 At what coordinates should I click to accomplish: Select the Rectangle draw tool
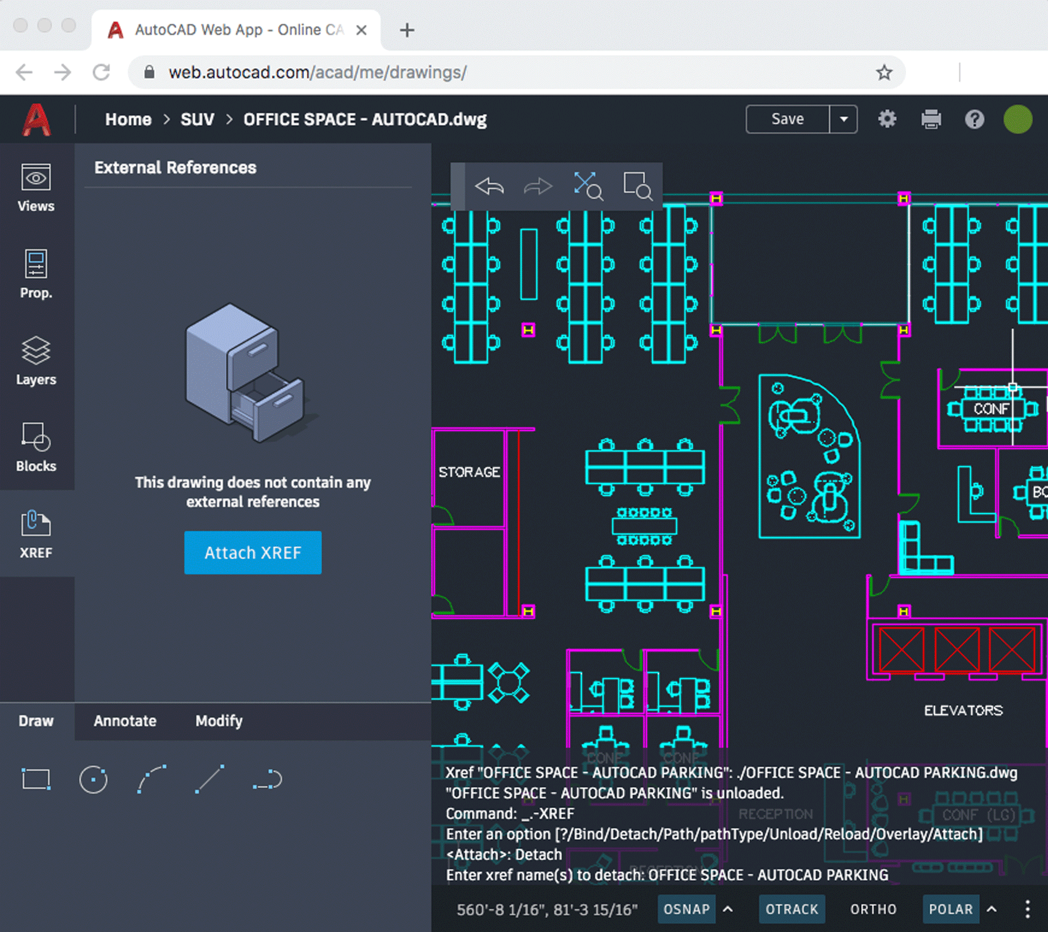(36, 779)
